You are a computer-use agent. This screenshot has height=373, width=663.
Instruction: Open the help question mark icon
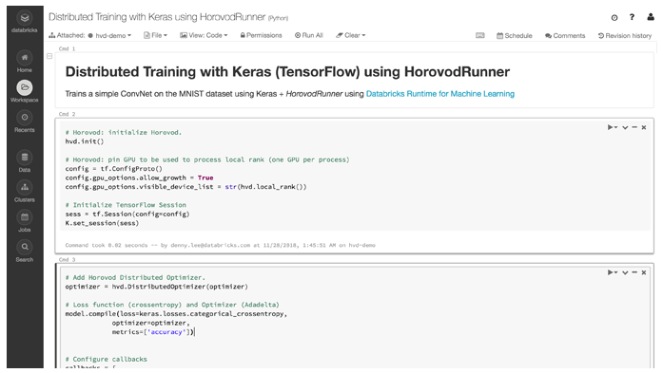[x=632, y=17]
